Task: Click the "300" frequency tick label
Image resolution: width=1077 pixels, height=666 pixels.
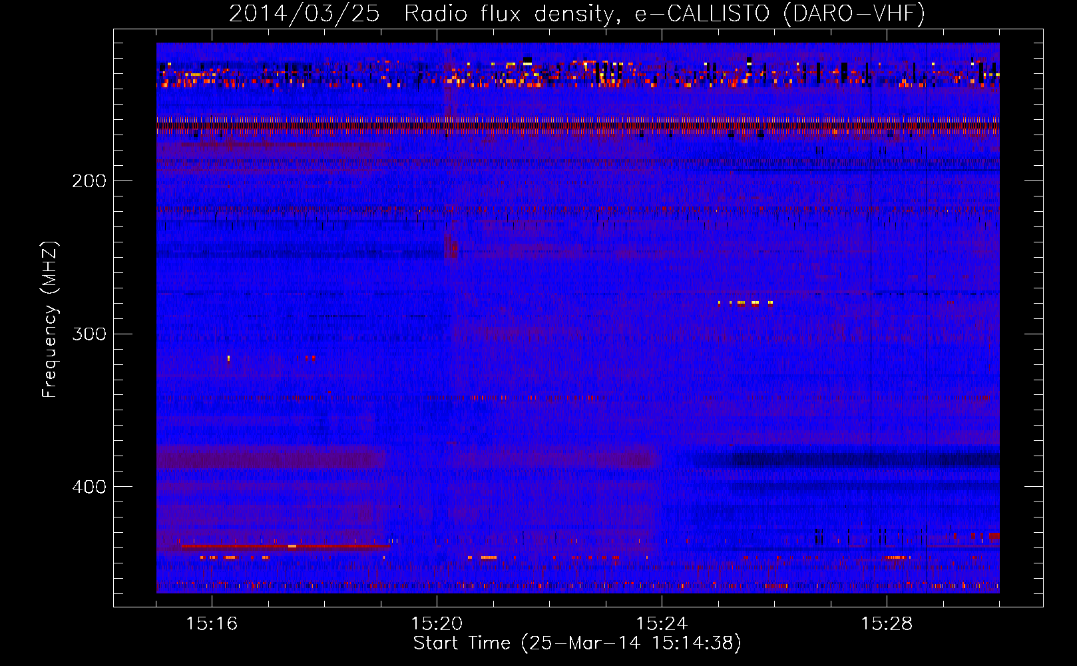Action: [x=89, y=334]
